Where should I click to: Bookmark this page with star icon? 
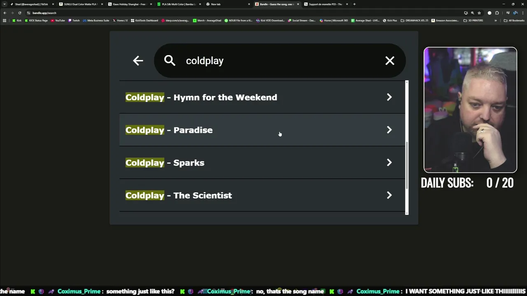tap(479, 13)
